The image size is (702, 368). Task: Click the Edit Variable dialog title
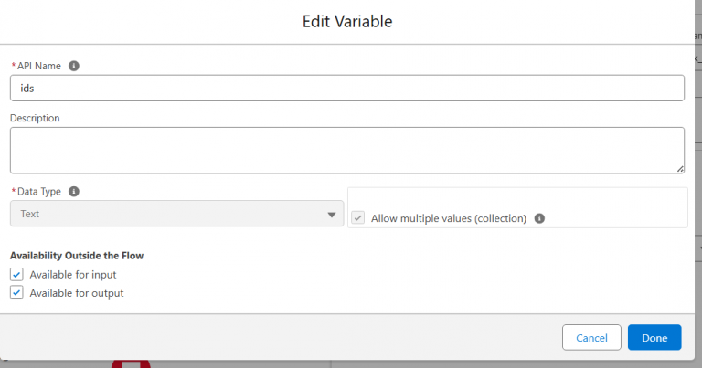[347, 20]
